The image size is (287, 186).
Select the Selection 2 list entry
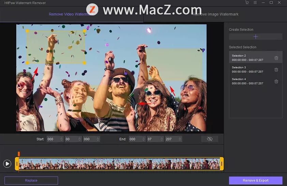256,58
